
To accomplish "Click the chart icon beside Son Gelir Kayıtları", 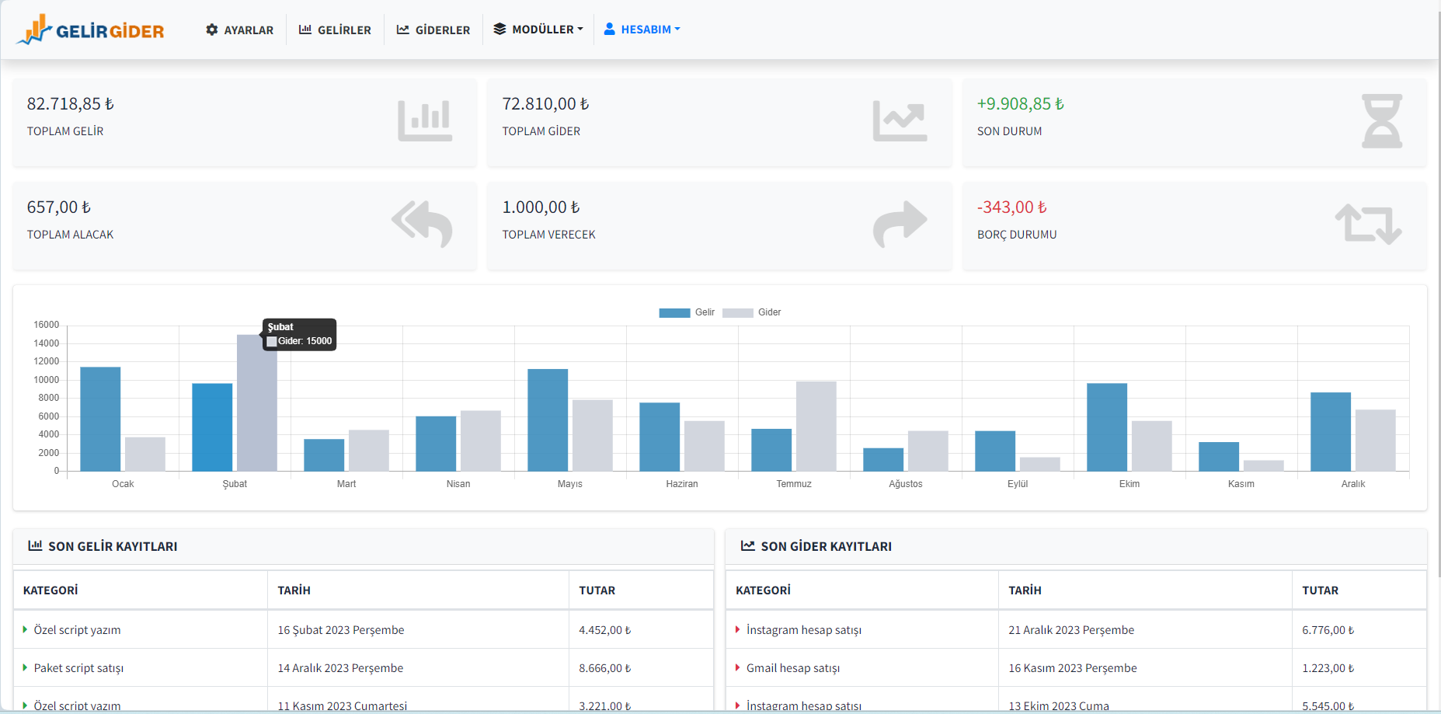I will [x=35, y=545].
